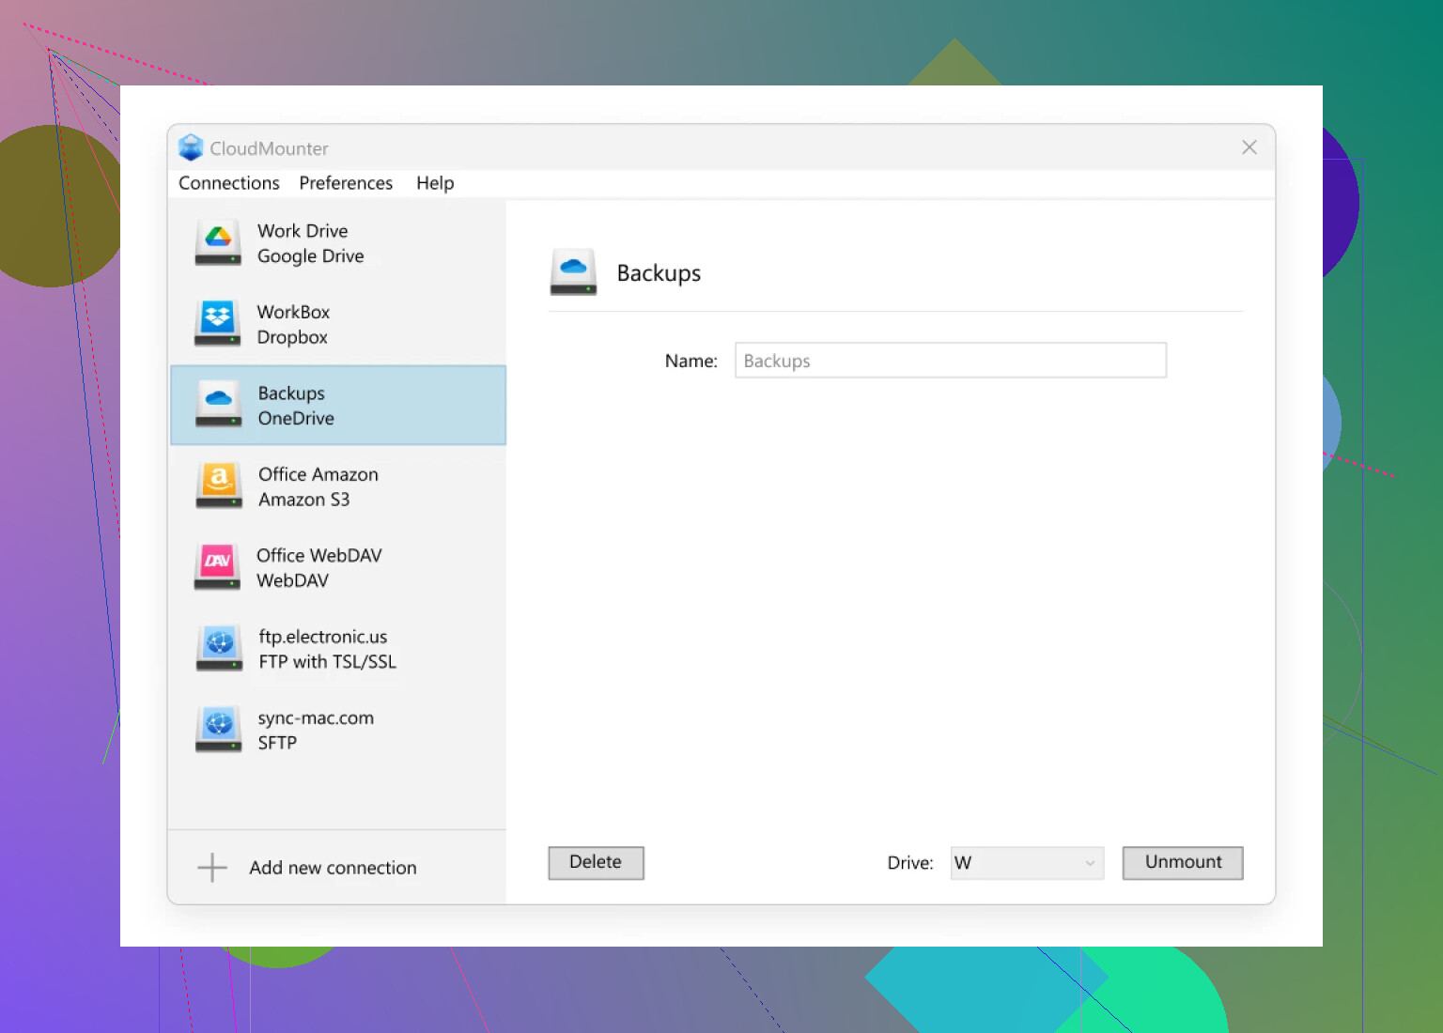Close the CloudMounter window
Image resolution: width=1443 pixels, height=1033 pixels.
pos(1249,147)
